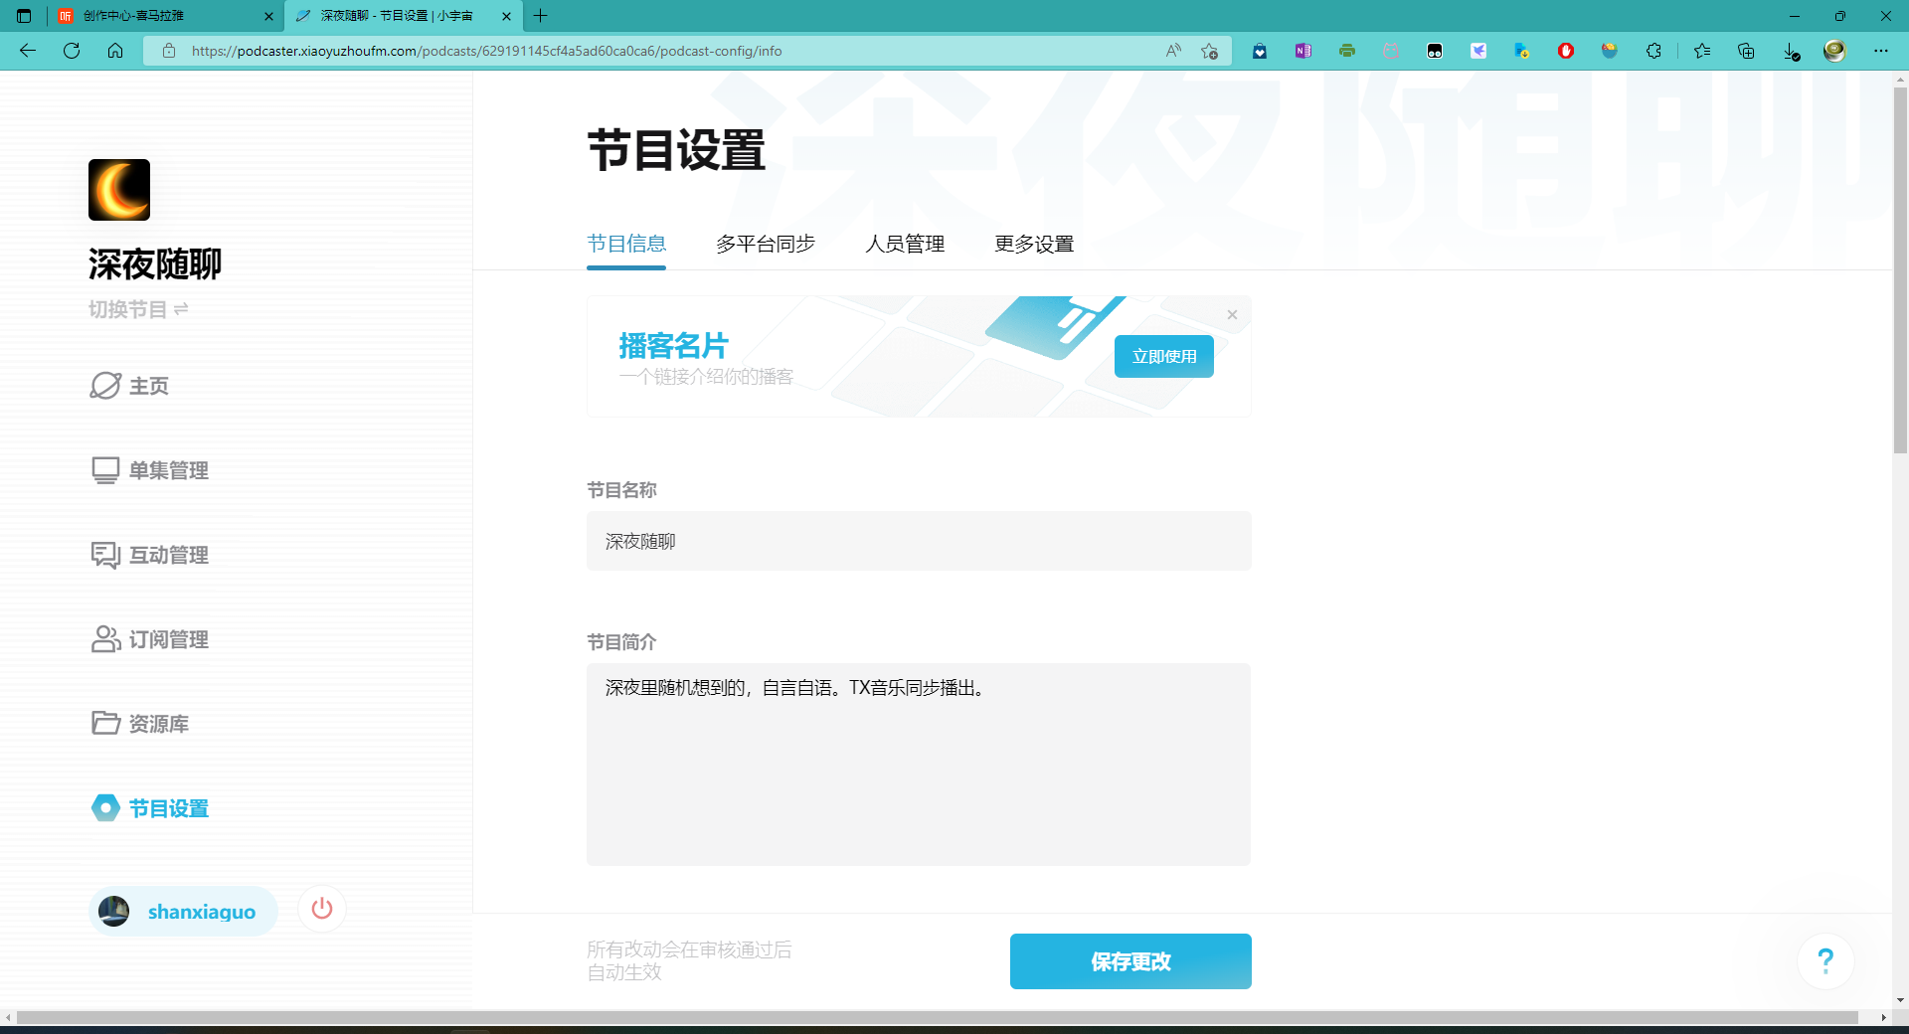This screenshot has height=1034, width=1909.
Task: Open 互动管理 chat icon in sidebar
Action: [x=105, y=555]
